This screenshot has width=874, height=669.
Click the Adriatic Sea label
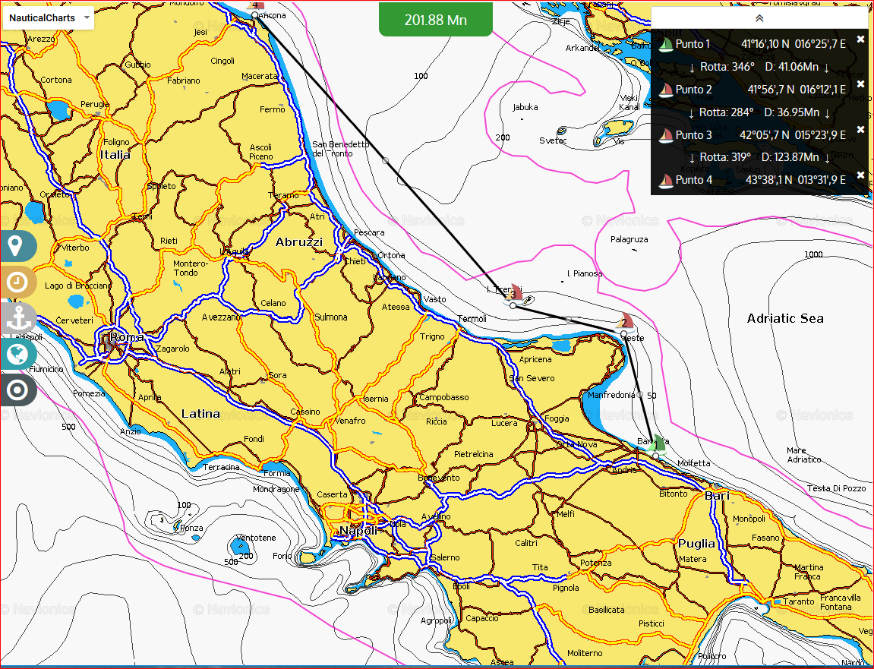point(785,318)
